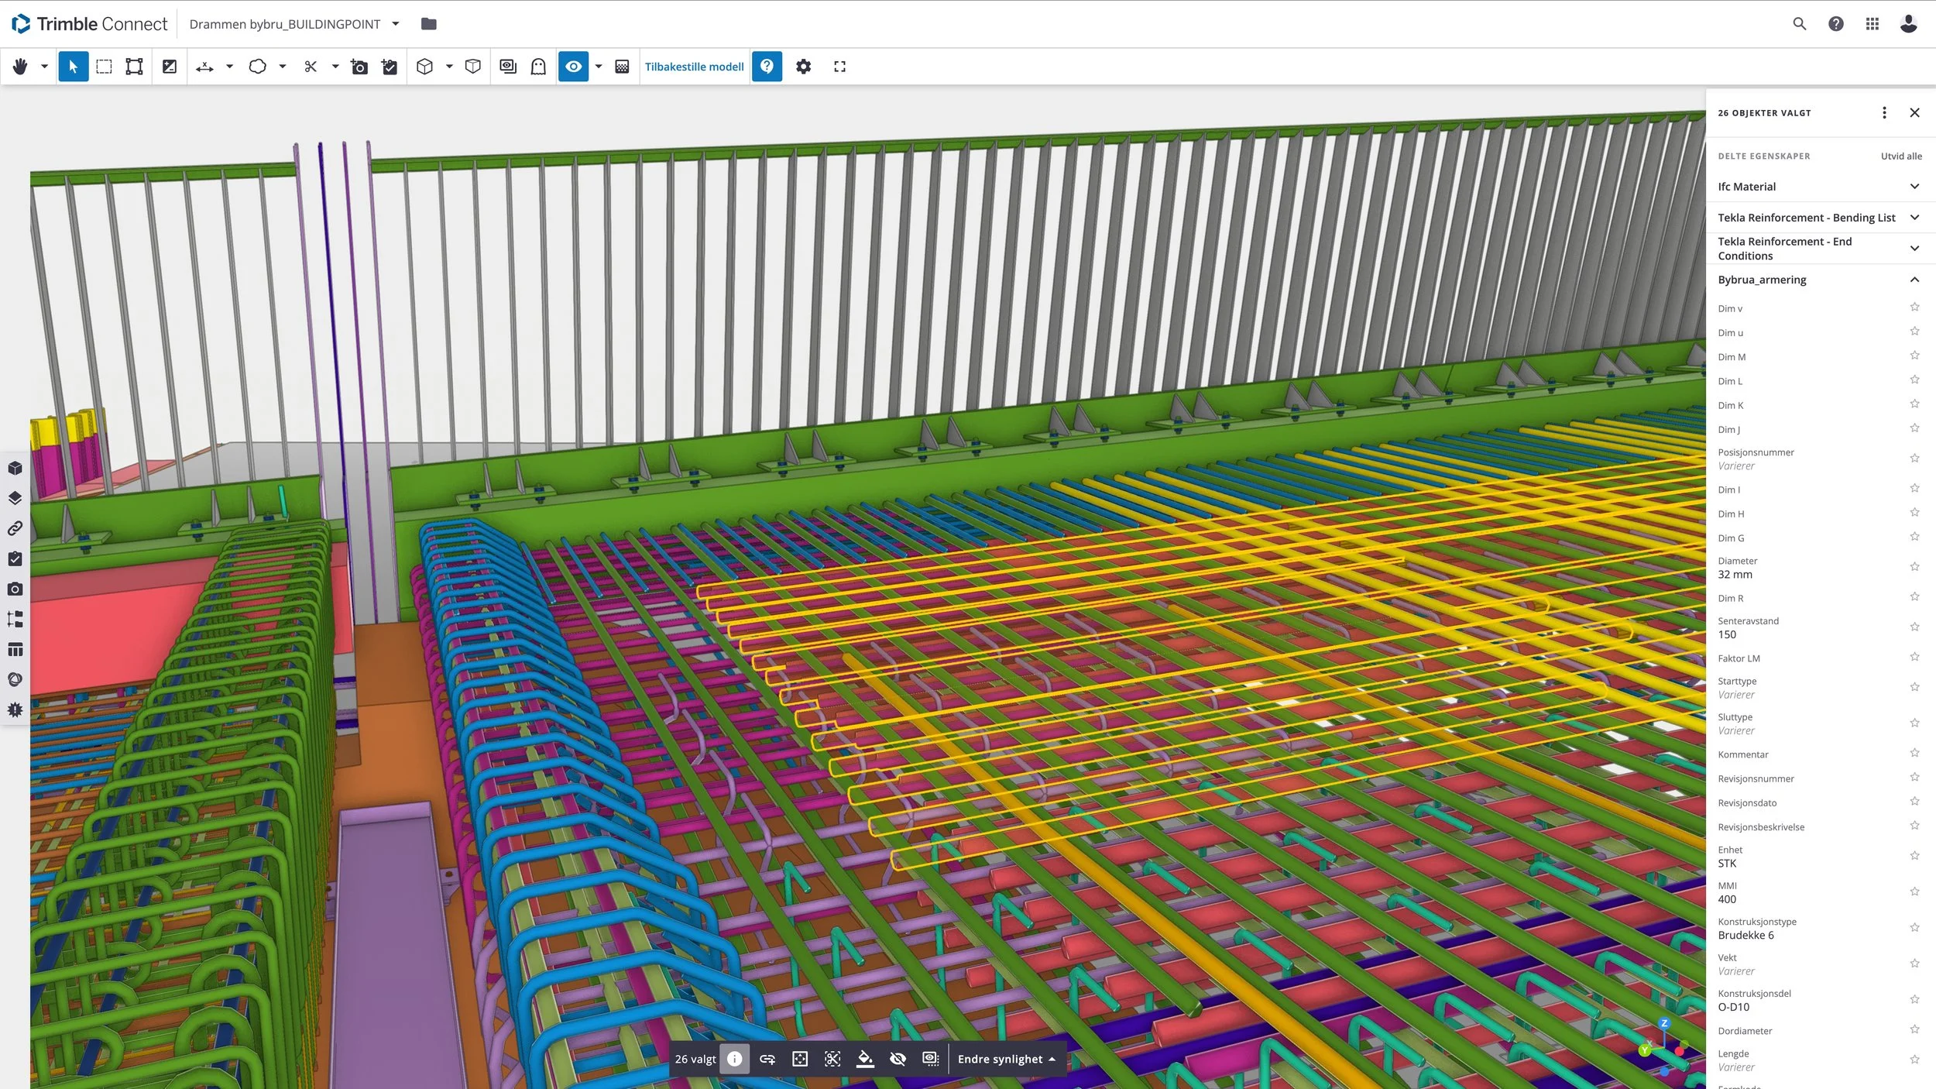Star the MMI property
The width and height of the screenshot is (1936, 1089).
tap(1914, 891)
